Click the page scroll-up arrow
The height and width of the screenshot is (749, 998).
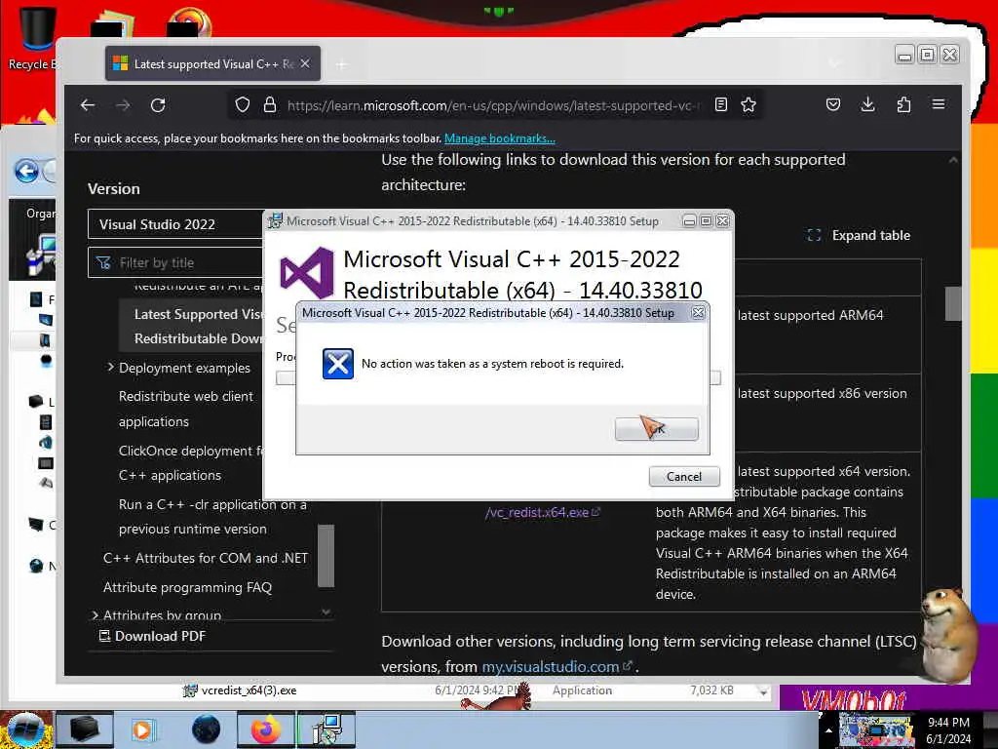click(953, 160)
